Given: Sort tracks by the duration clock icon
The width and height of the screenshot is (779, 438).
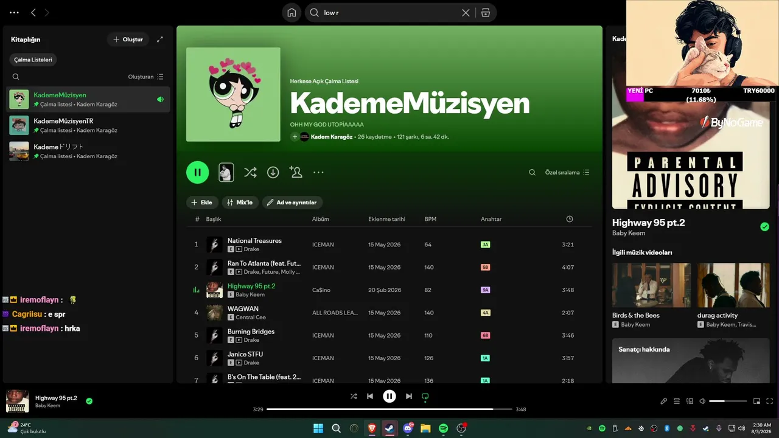Looking at the screenshot, I should click(x=569, y=219).
